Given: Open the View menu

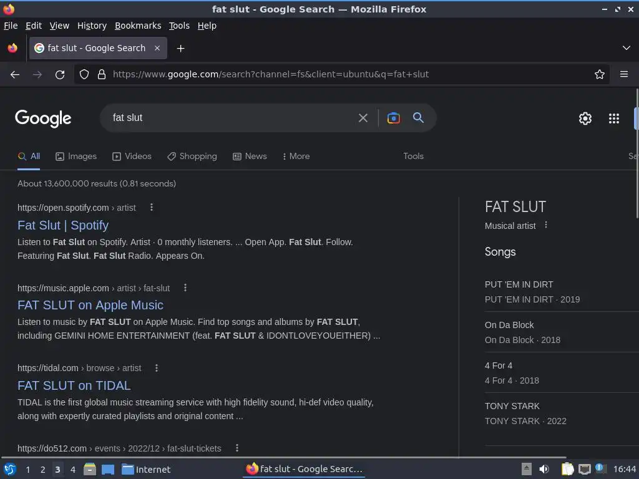Looking at the screenshot, I should [x=59, y=26].
